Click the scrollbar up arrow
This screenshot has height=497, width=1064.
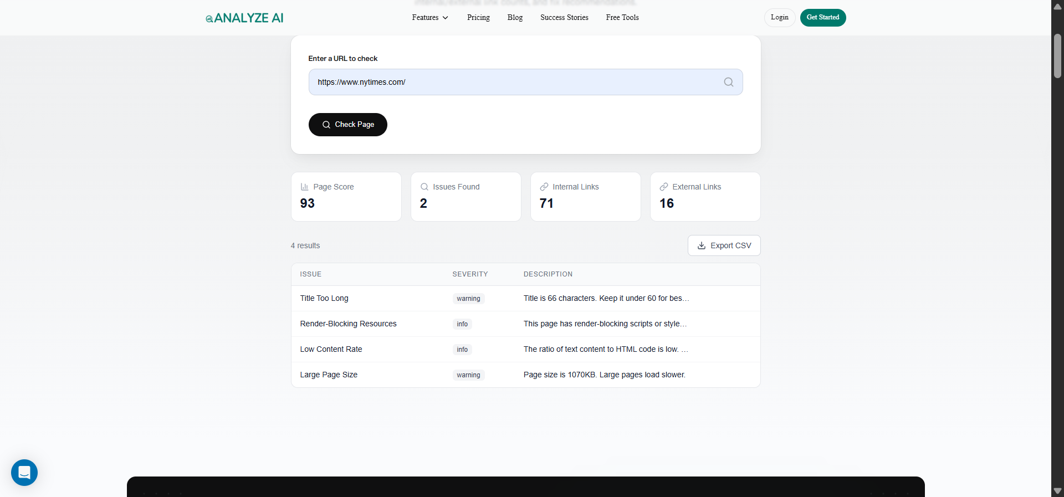[x=1057, y=7]
